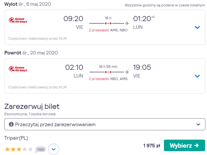Open Przeczytaj przed zarezerwowaniem dropdown
The height and width of the screenshot is (155, 207).
pyautogui.click(x=105, y=124)
